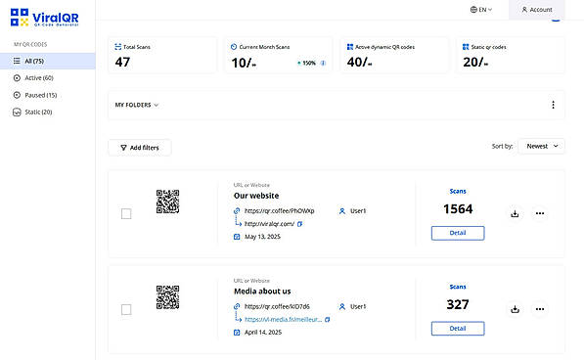
Task: Select the Media about us checkbox
Action: 126,309
